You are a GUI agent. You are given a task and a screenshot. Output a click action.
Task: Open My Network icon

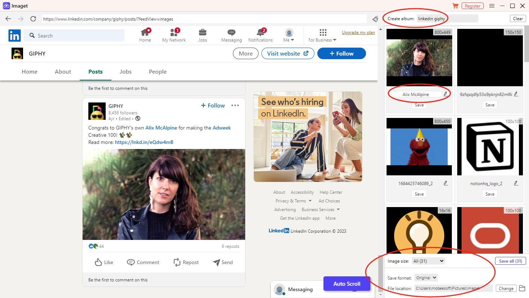tap(174, 32)
